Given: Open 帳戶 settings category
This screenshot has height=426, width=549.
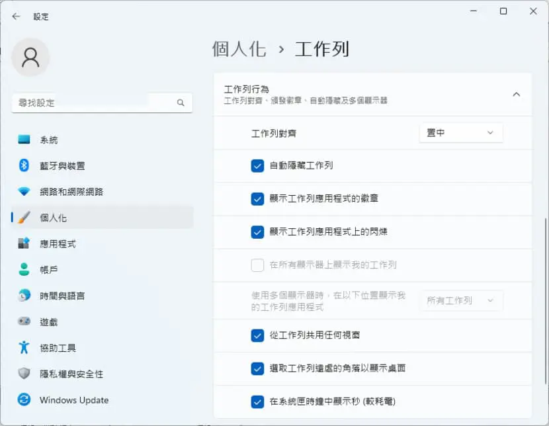Looking at the screenshot, I should coord(103,269).
